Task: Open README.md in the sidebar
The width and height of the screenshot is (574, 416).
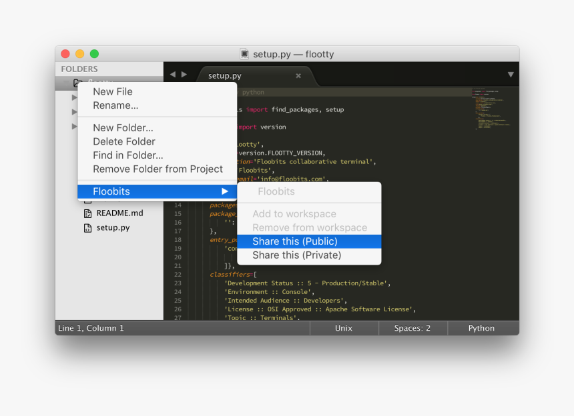Action: pos(119,213)
